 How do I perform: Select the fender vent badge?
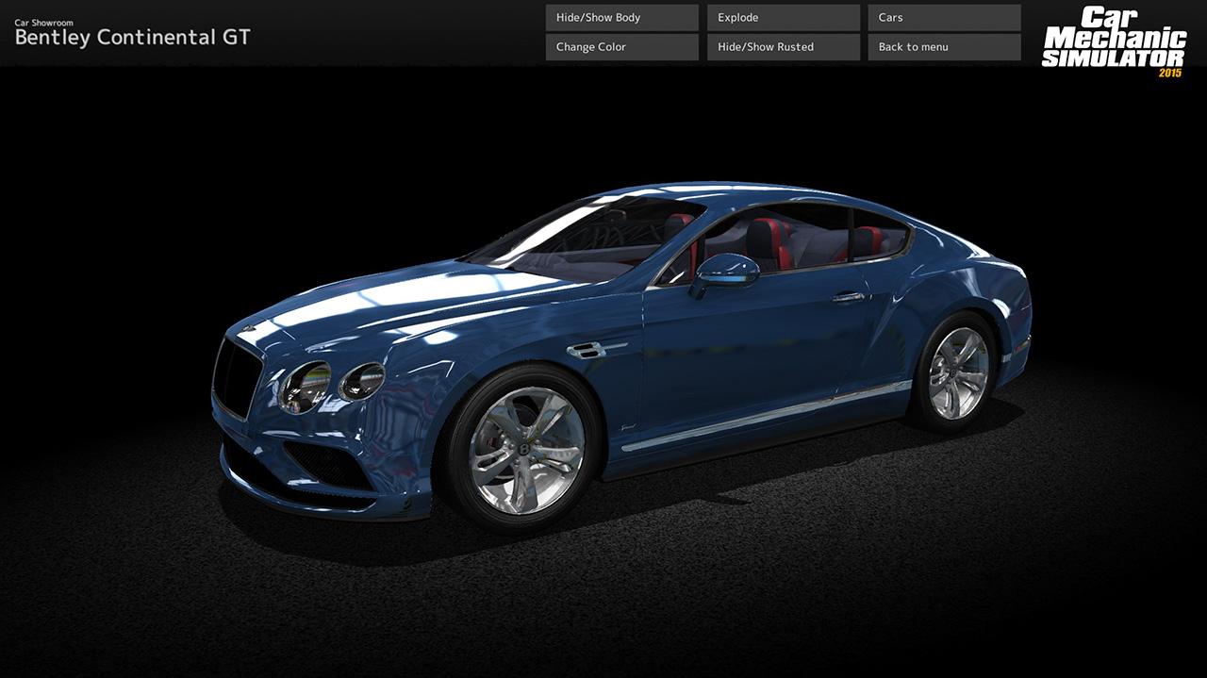(x=585, y=349)
